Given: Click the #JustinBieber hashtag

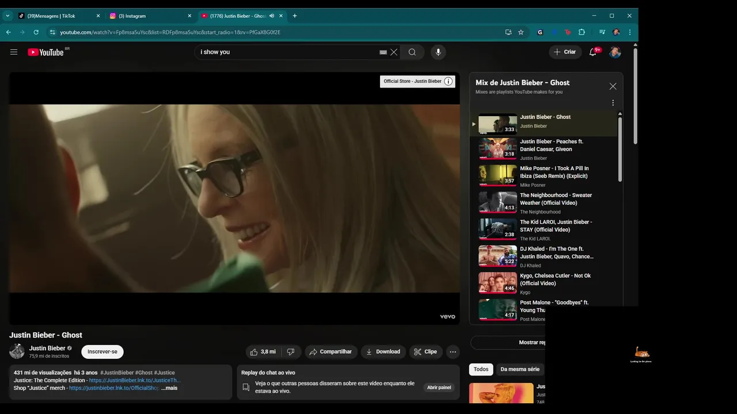Looking at the screenshot, I should point(117,373).
